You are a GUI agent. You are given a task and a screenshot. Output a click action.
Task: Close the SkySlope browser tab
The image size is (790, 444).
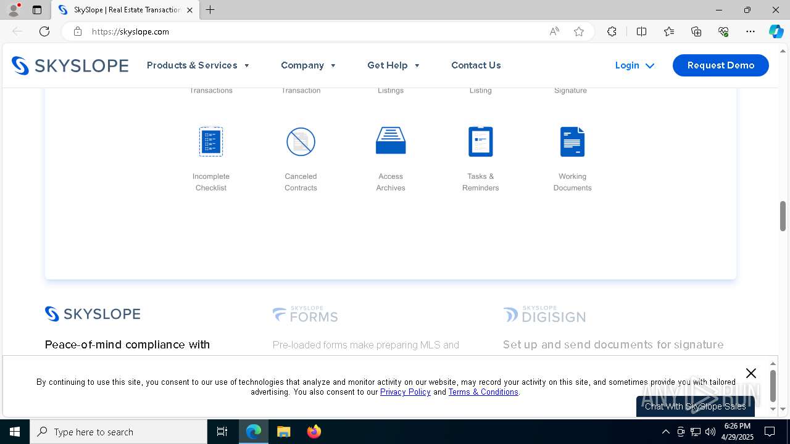tap(189, 10)
